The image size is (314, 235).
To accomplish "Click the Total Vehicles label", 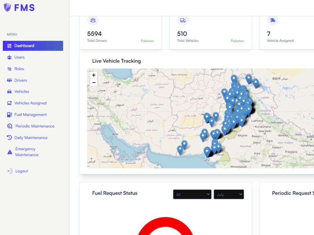I will pos(188,40).
